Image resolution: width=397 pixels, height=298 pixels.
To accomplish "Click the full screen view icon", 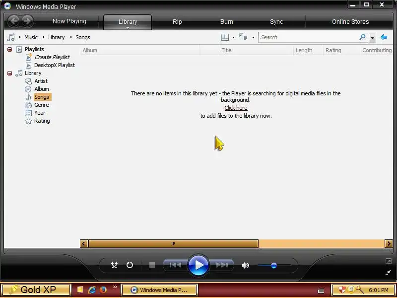I will click(388, 261).
